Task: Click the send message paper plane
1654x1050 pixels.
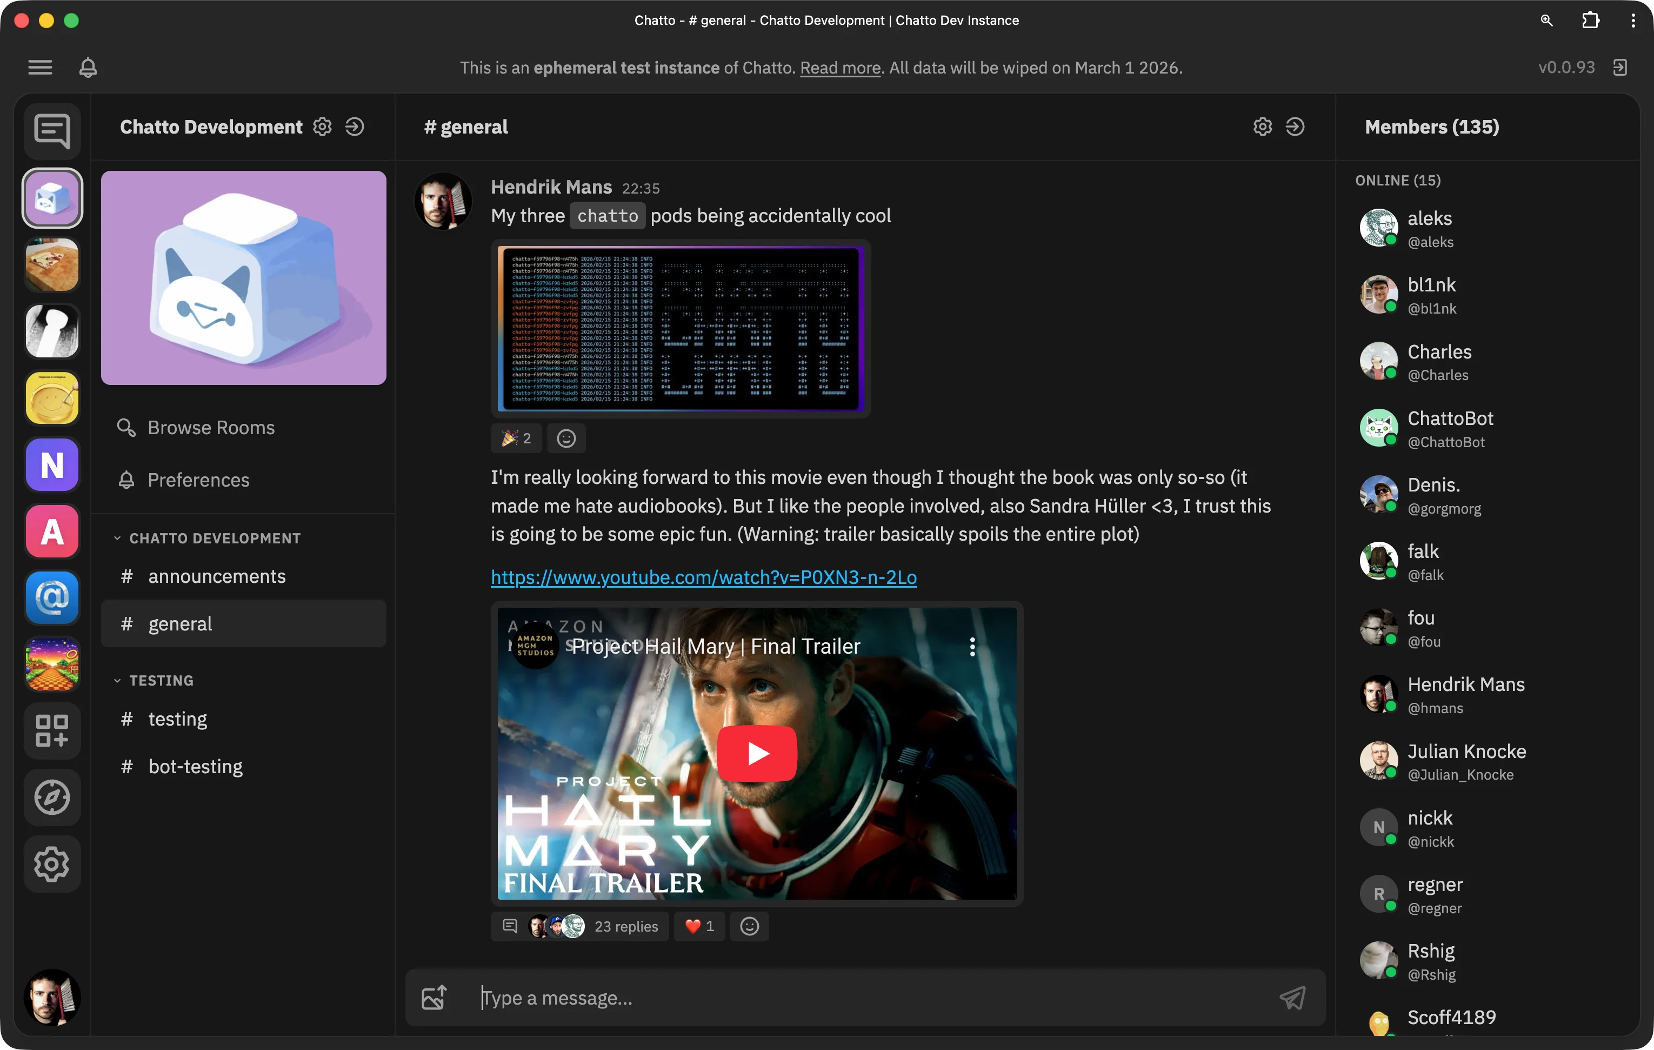Action: 1292,998
